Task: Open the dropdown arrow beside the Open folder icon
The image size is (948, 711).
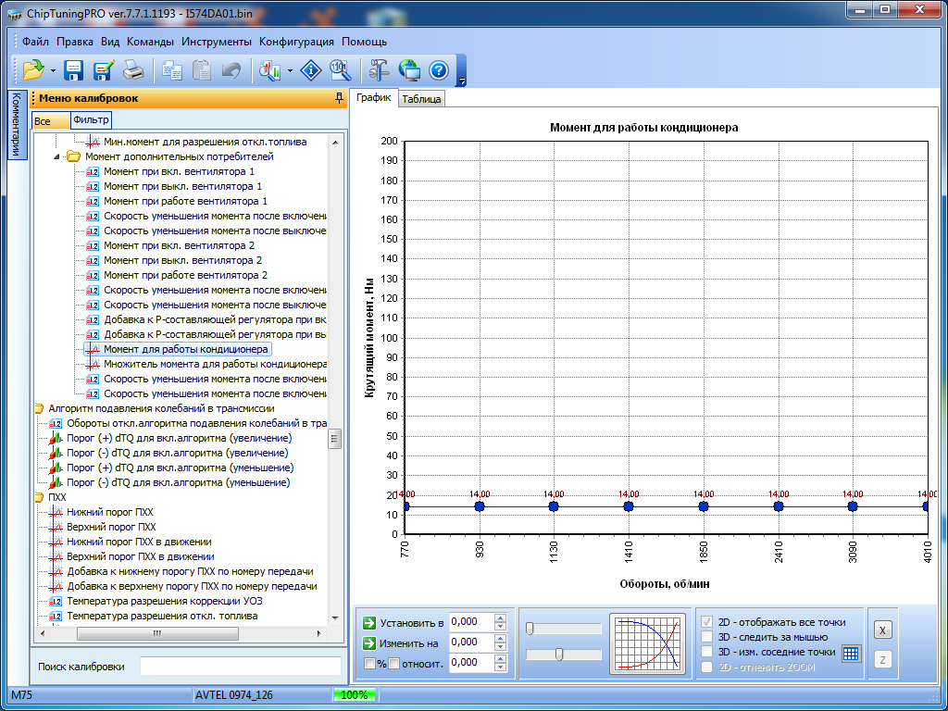Action: tap(53, 70)
